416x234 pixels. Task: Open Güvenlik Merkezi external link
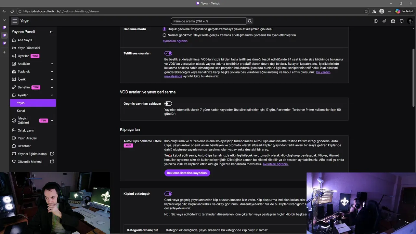tap(33, 162)
